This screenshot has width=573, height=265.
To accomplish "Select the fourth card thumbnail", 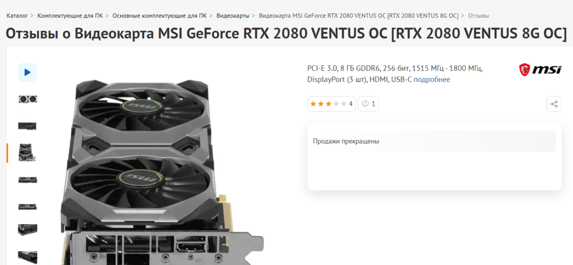I will pyautogui.click(x=28, y=180).
